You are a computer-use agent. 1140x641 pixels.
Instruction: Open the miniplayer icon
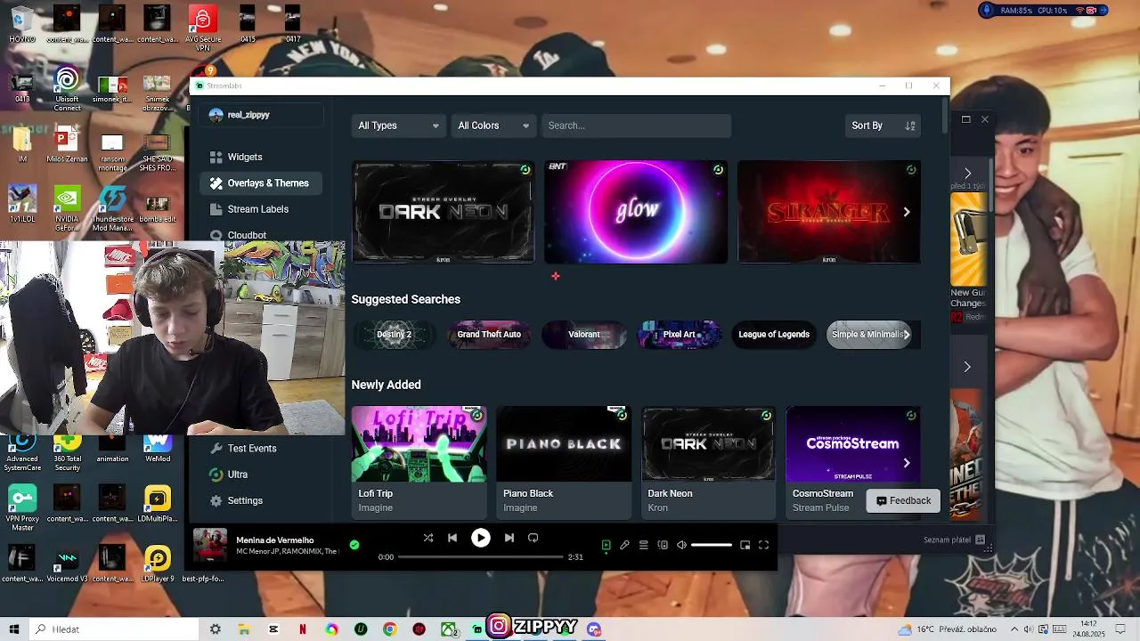click(745, 545)
